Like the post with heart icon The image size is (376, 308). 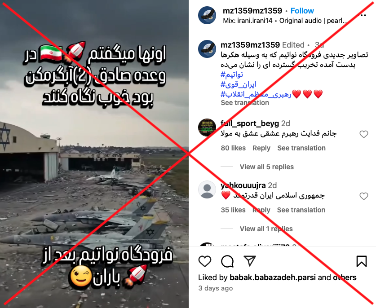click(x=205, y=261)
